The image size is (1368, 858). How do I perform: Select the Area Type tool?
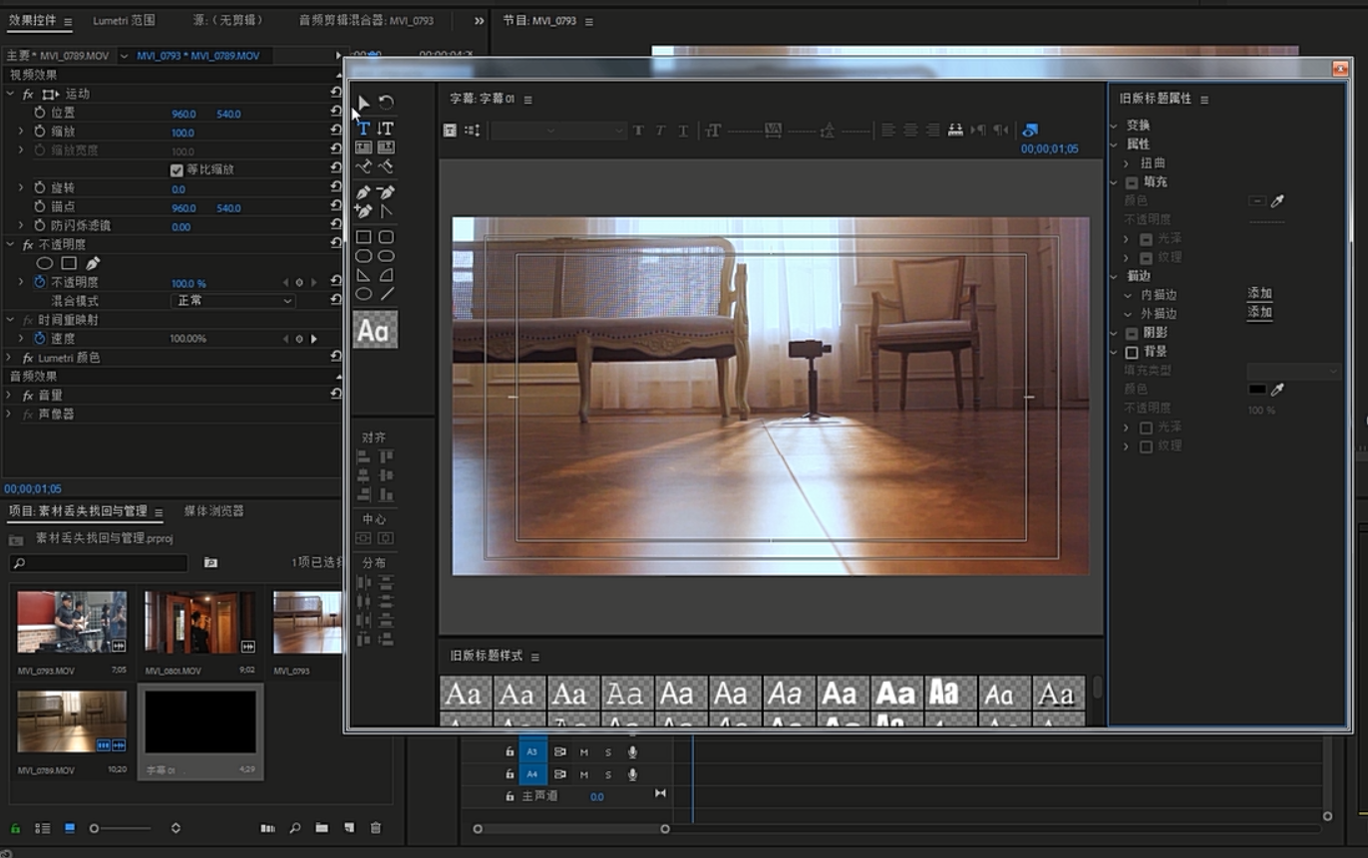(x=363, y=146)
